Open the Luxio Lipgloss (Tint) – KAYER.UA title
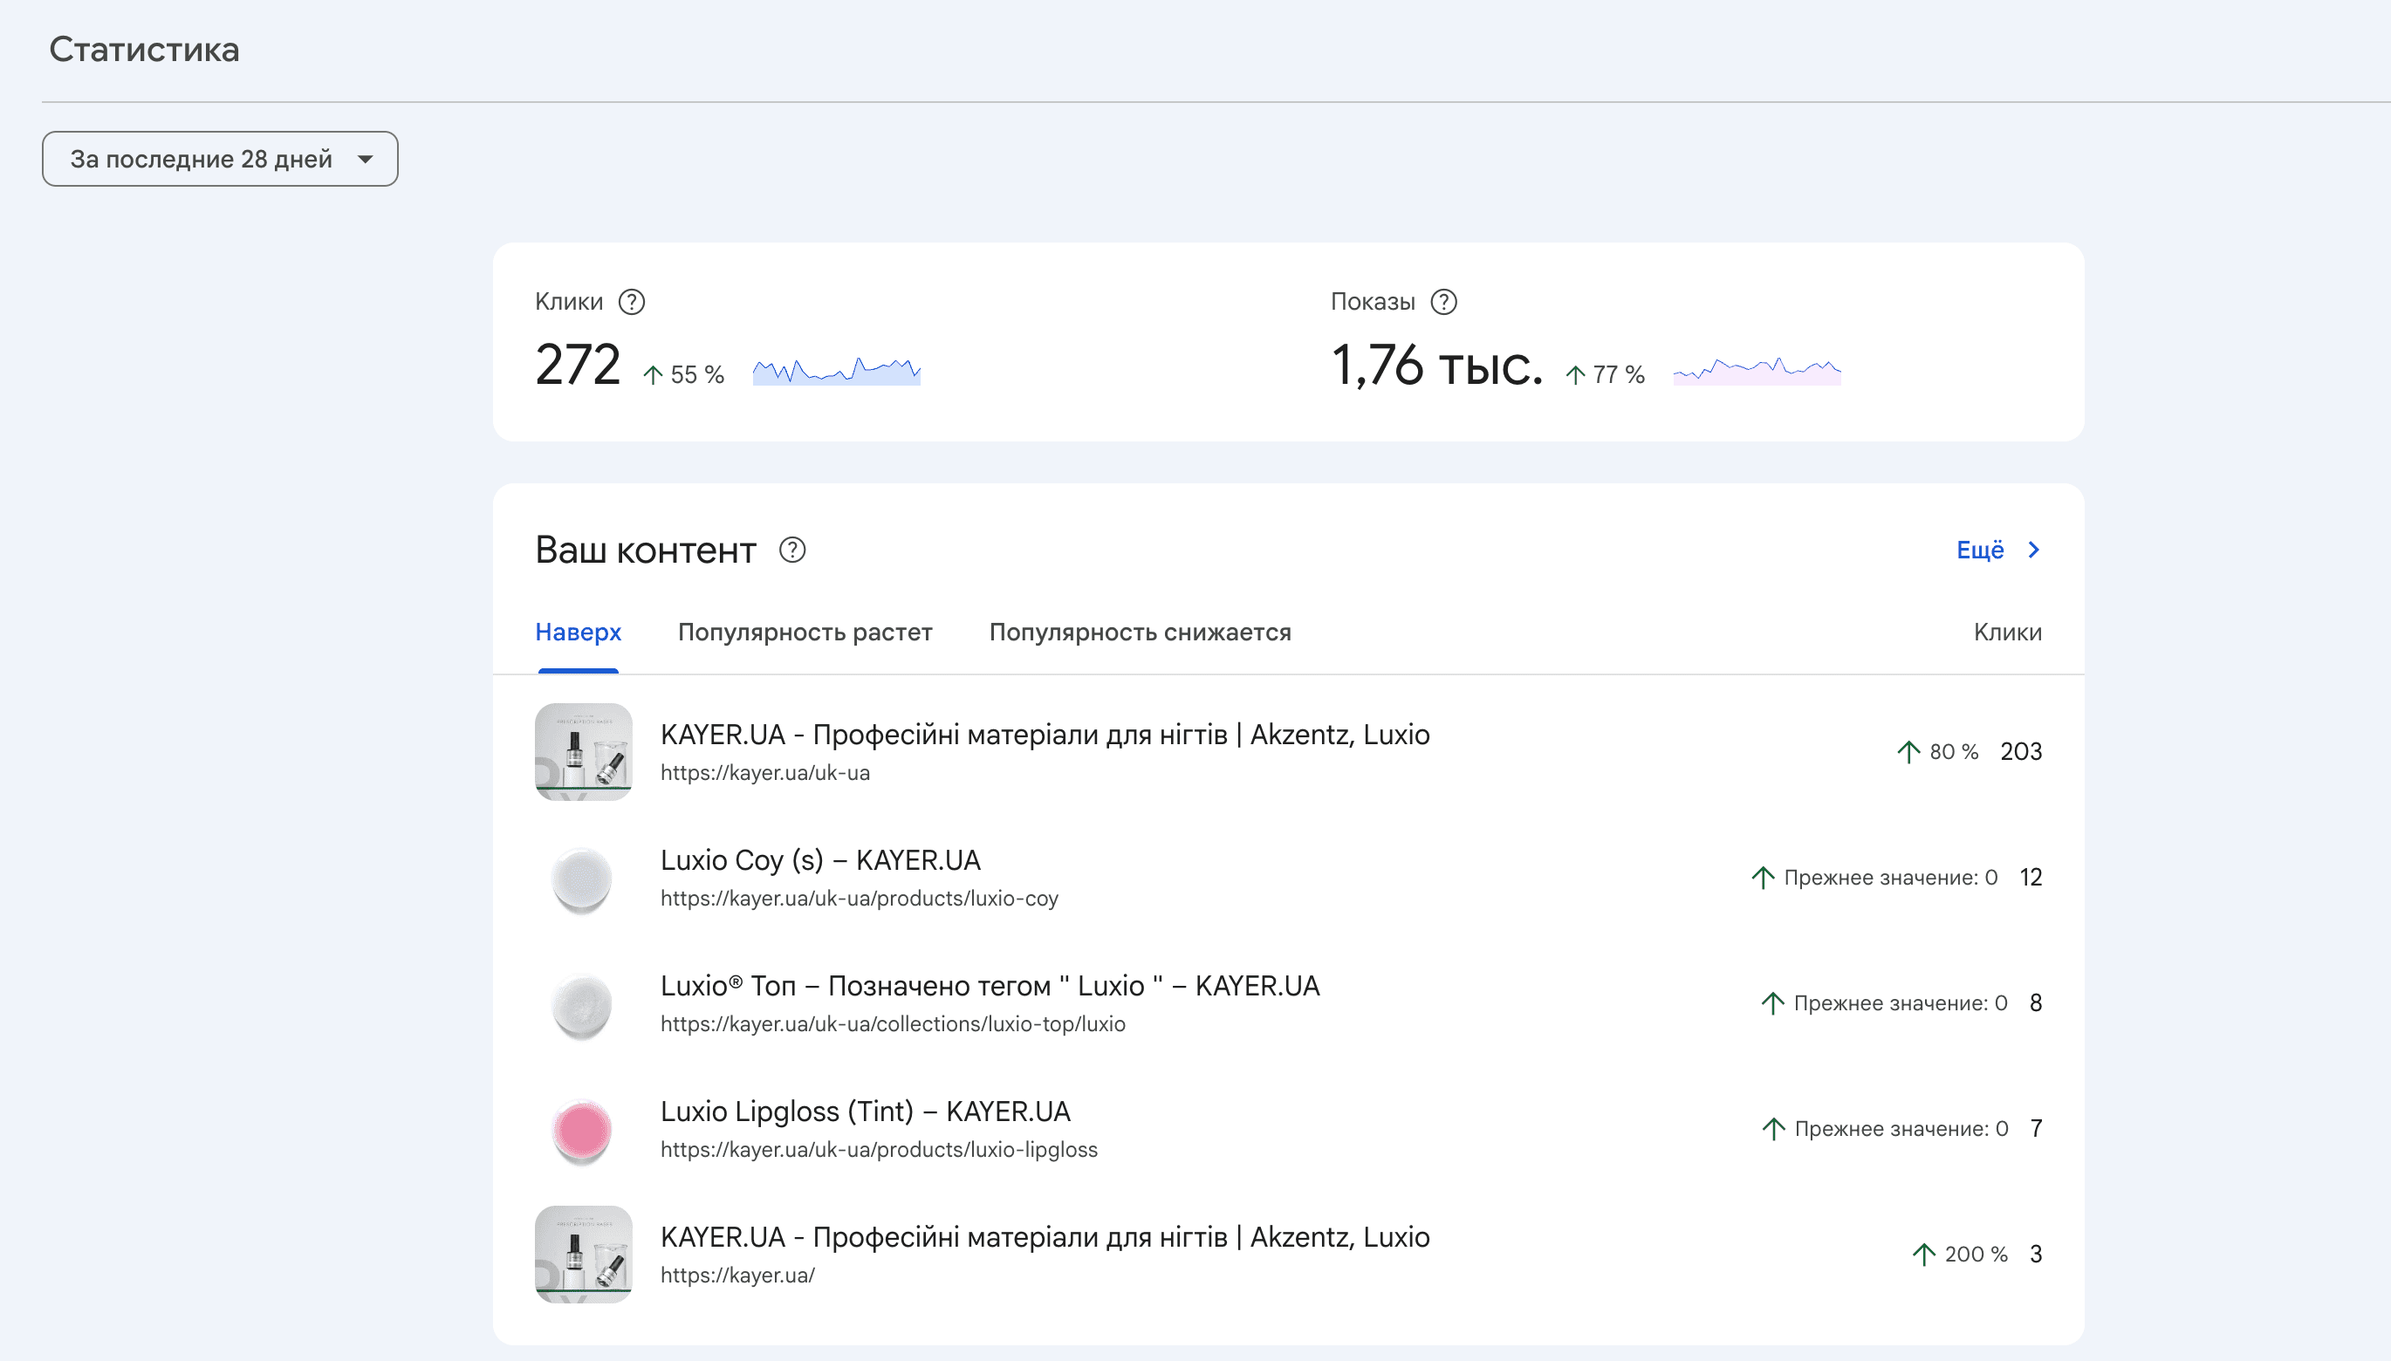The image size is (2391, 1361). pos(866,1111)
